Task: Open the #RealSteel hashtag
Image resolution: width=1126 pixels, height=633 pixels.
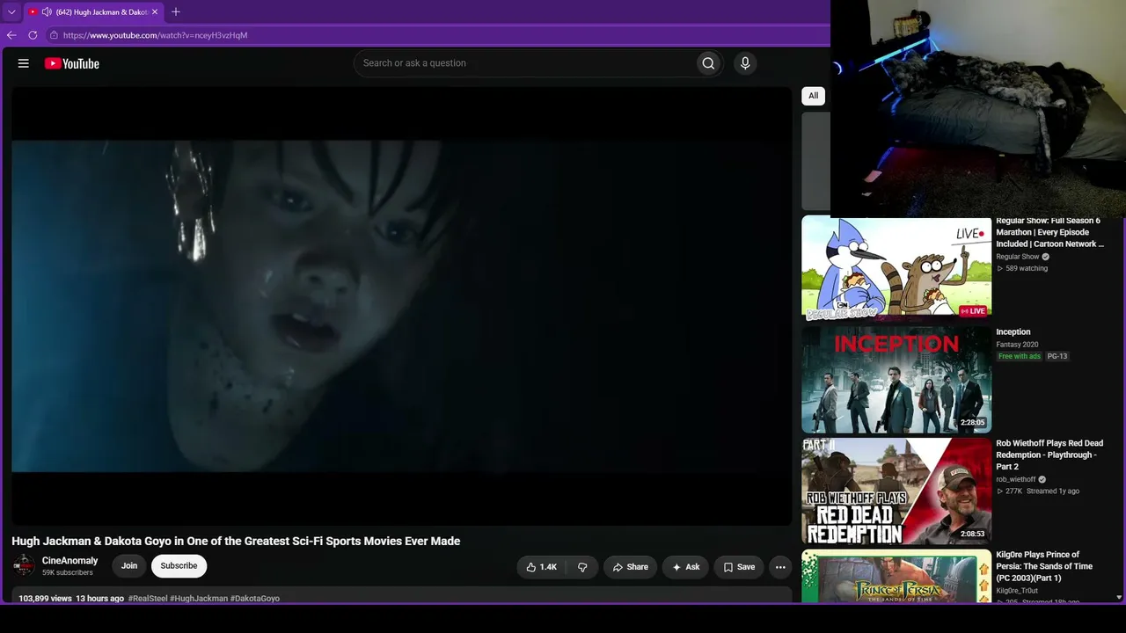Action: pos(148,599)
